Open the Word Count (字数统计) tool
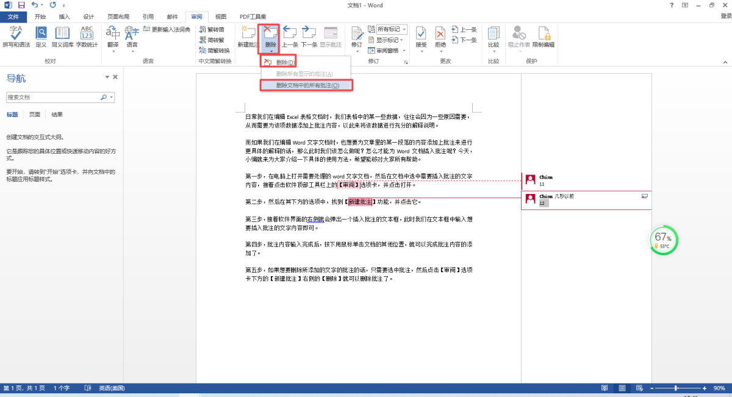Screen dimensions: 732x397 click(x=87, y=37)
